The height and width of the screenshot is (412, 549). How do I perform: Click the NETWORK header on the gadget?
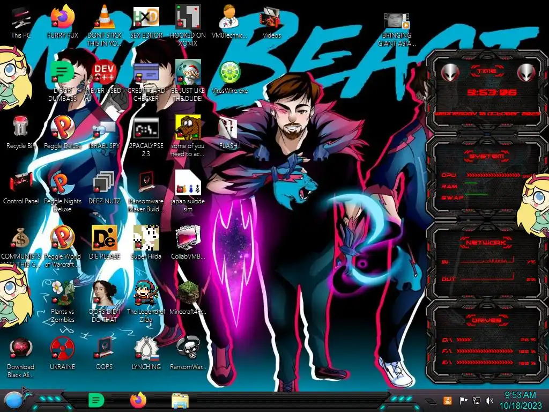pyautogui.click(x=486, y=242)
